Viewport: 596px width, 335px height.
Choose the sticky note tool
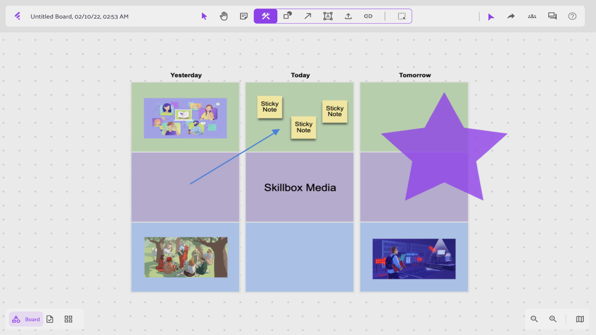(243, 16)
